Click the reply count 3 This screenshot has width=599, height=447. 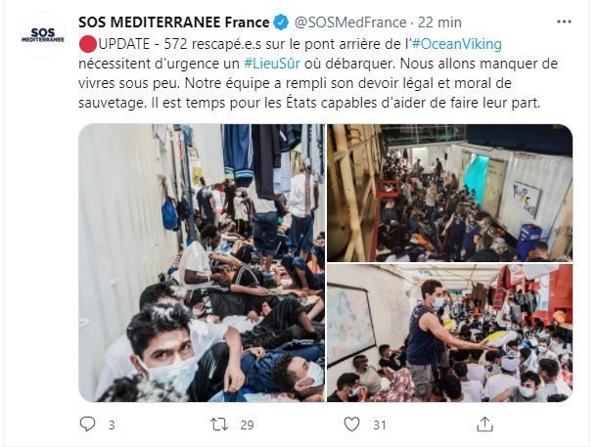[112, 425]
